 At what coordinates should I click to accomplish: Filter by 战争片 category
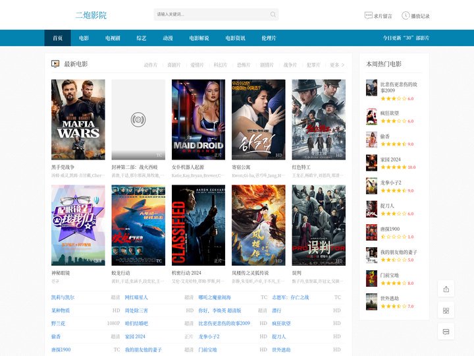click(x=290, y=65)
